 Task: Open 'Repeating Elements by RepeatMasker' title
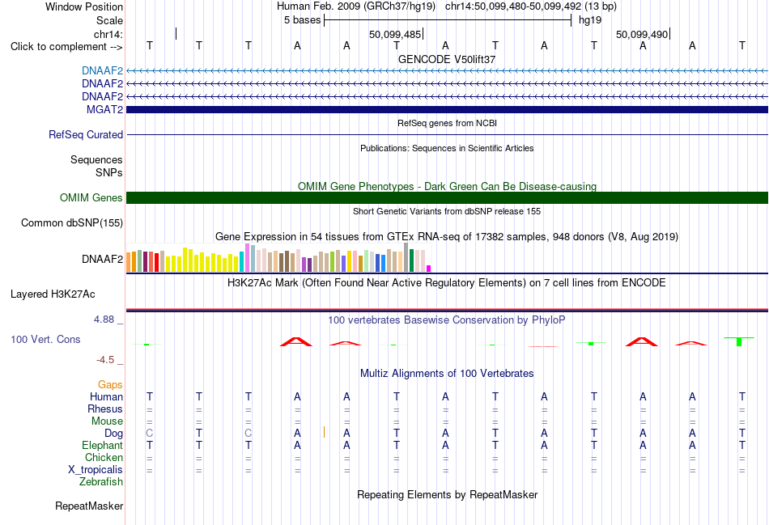447,494
